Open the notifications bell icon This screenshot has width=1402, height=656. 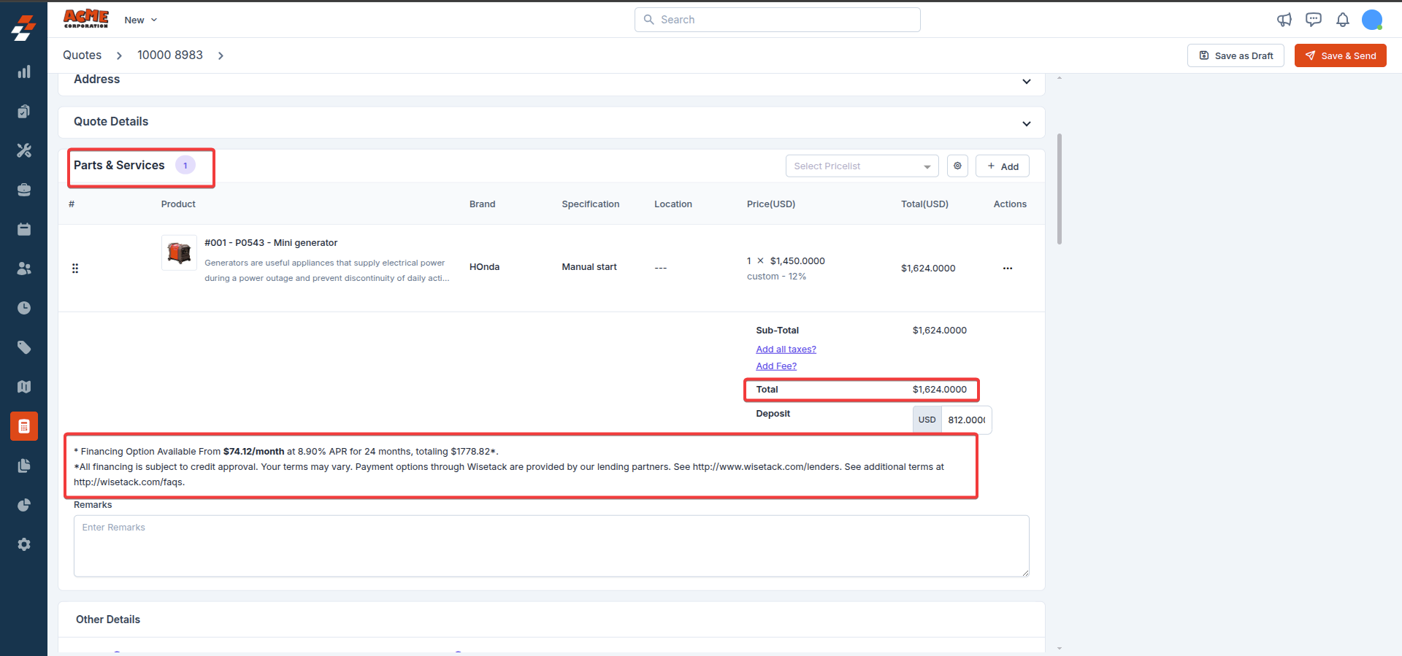point(1343,20)
